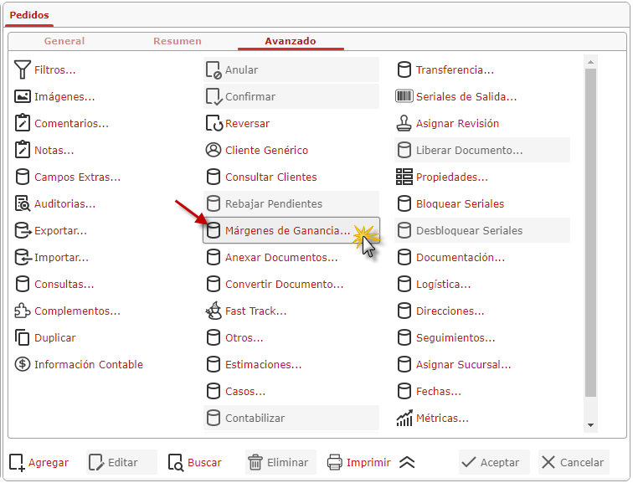
Task: Click the Información Contable dollar icon
Action: pyautogui.click(x=23, y=364)
